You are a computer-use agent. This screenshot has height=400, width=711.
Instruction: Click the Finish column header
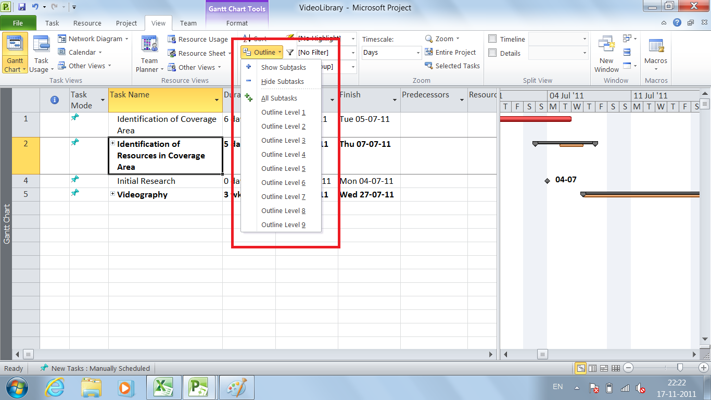pos(369,100)
